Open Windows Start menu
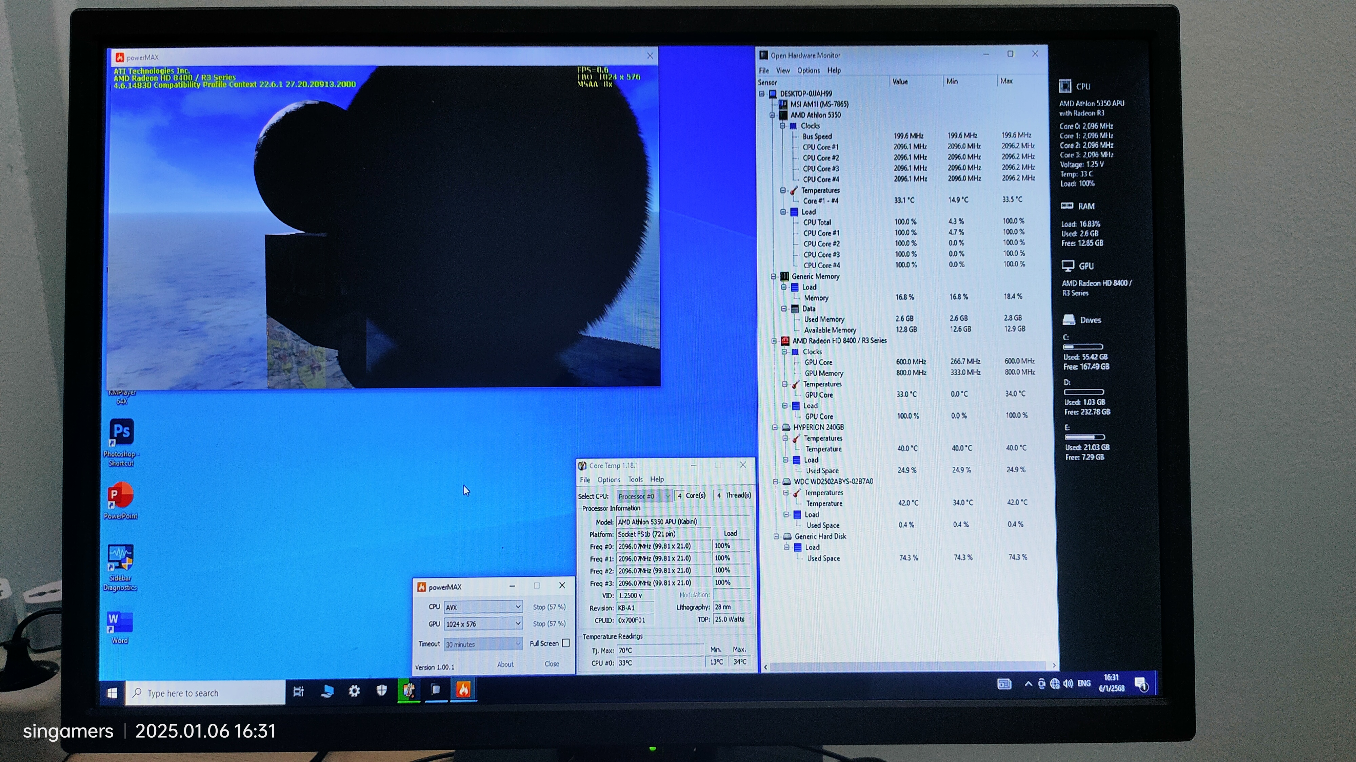Viewport: 1356px width, 762px height. click(x=112, y=693)
